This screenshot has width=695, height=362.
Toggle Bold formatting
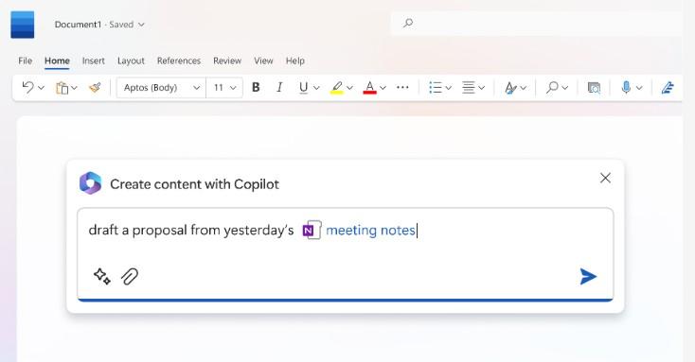pyautogui.click(x=256, y=88)
